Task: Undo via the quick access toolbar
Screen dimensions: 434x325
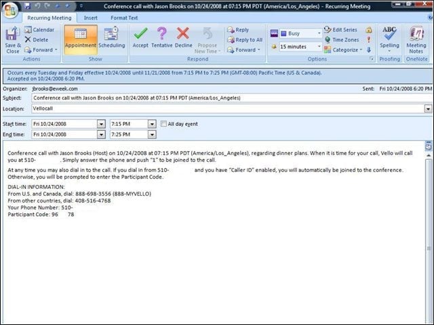Action: tap(38, 6)
